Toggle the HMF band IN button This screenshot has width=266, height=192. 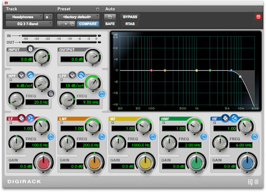point(203,137)
